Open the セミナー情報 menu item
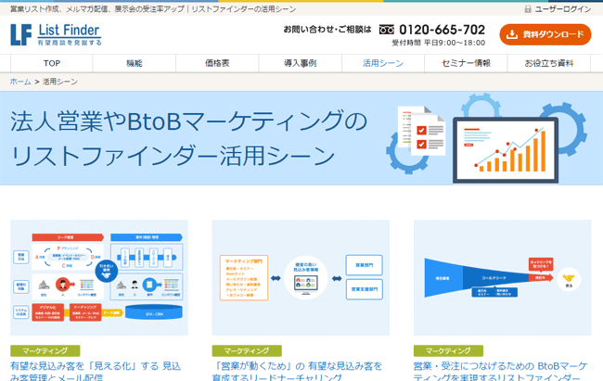603x381 pixels. click(466, 63)
